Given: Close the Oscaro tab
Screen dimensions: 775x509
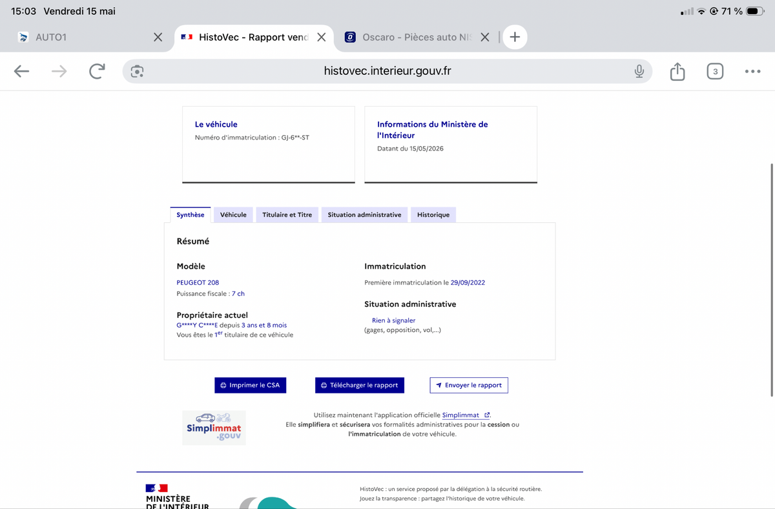Looking at the screenshot, I should (485, 37).
